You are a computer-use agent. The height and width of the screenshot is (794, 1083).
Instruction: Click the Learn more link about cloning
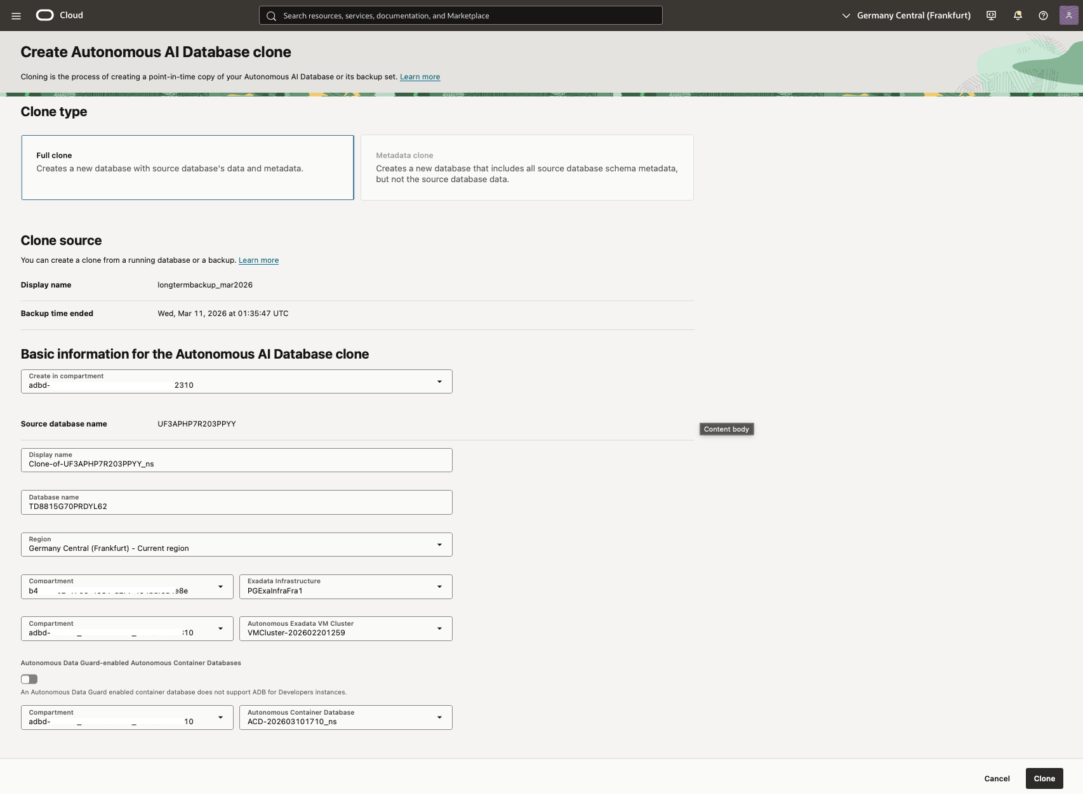pyautogui.click(x=420, y=77)
